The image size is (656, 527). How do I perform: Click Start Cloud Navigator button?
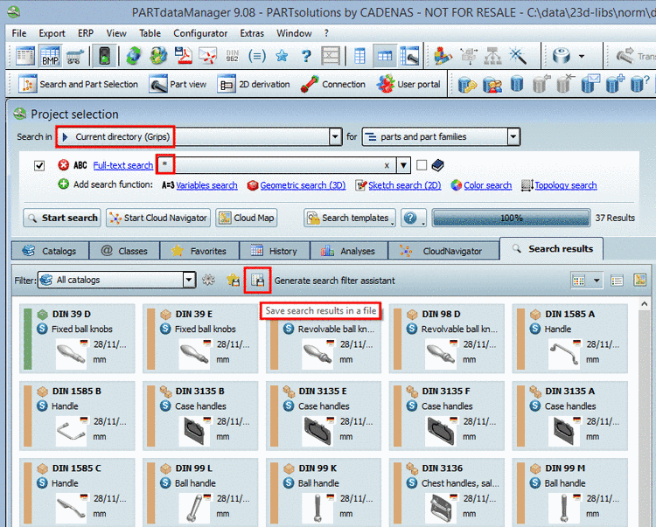158,218
